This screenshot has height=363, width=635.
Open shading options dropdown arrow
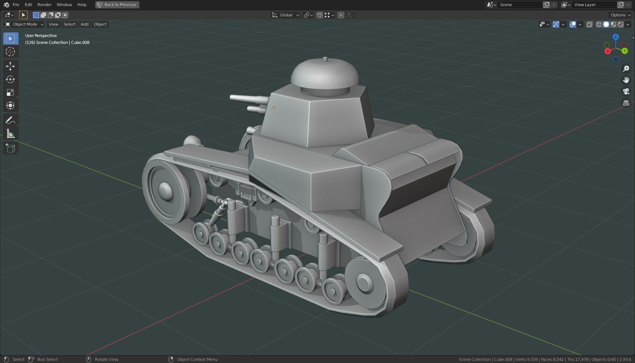coord(628,24)
